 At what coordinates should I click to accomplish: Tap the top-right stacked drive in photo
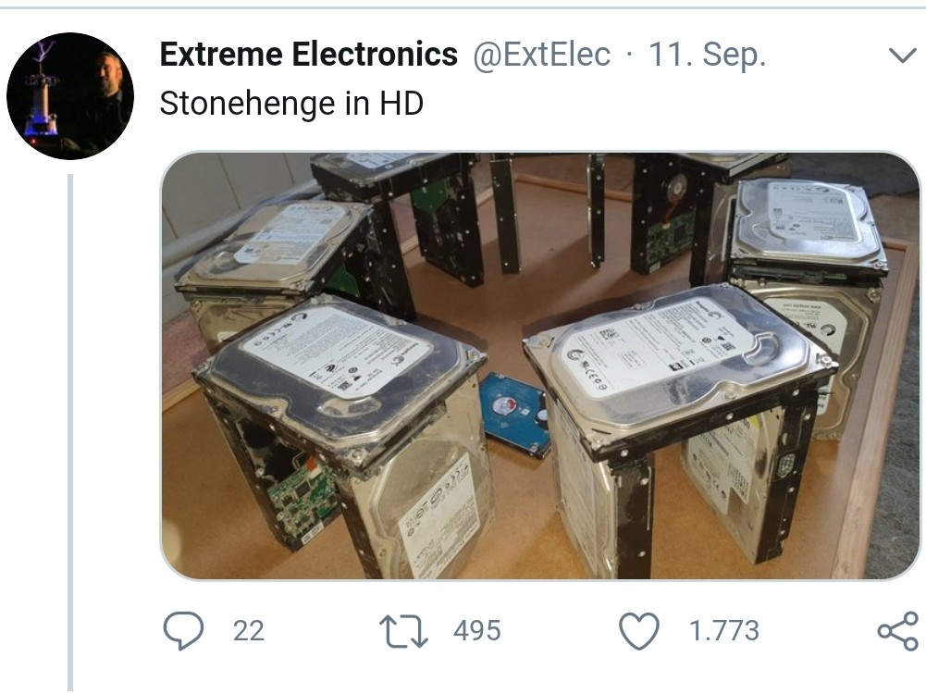pyautogui.click(x=808, y=226)
